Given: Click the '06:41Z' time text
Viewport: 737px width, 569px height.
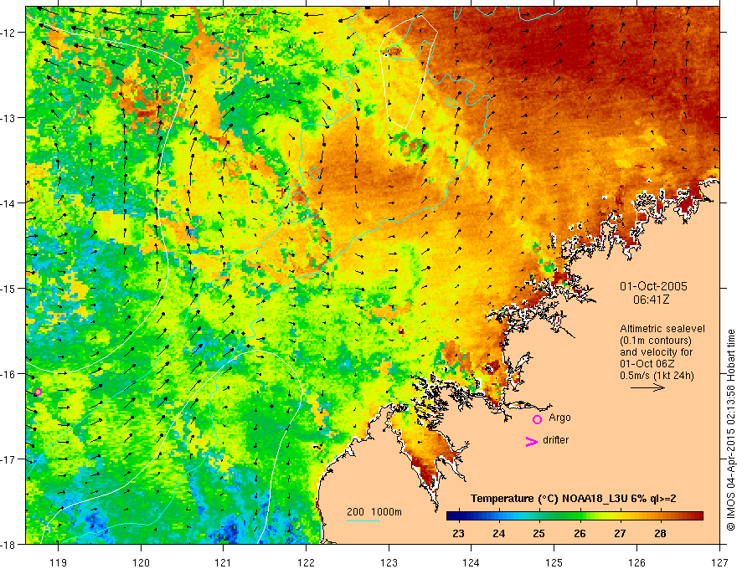Looking at the screenshot, I should (651, 299).
